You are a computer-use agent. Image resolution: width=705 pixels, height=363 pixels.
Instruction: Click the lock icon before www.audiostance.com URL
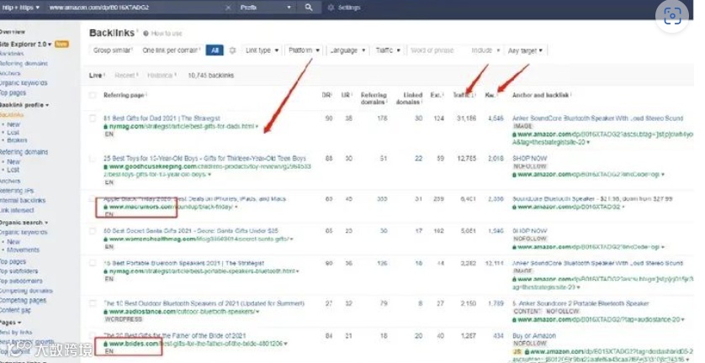tap(106, 312)
